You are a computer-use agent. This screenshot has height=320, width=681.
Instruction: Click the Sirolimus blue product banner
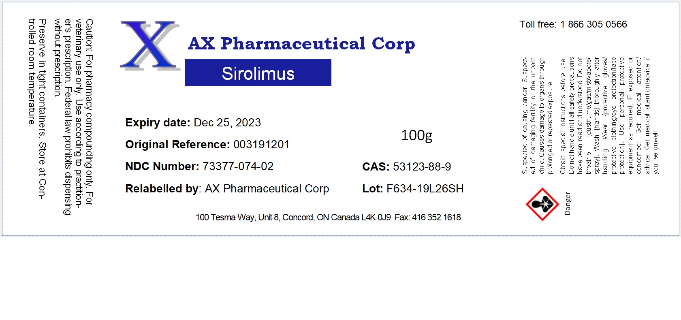click(258, 73)
